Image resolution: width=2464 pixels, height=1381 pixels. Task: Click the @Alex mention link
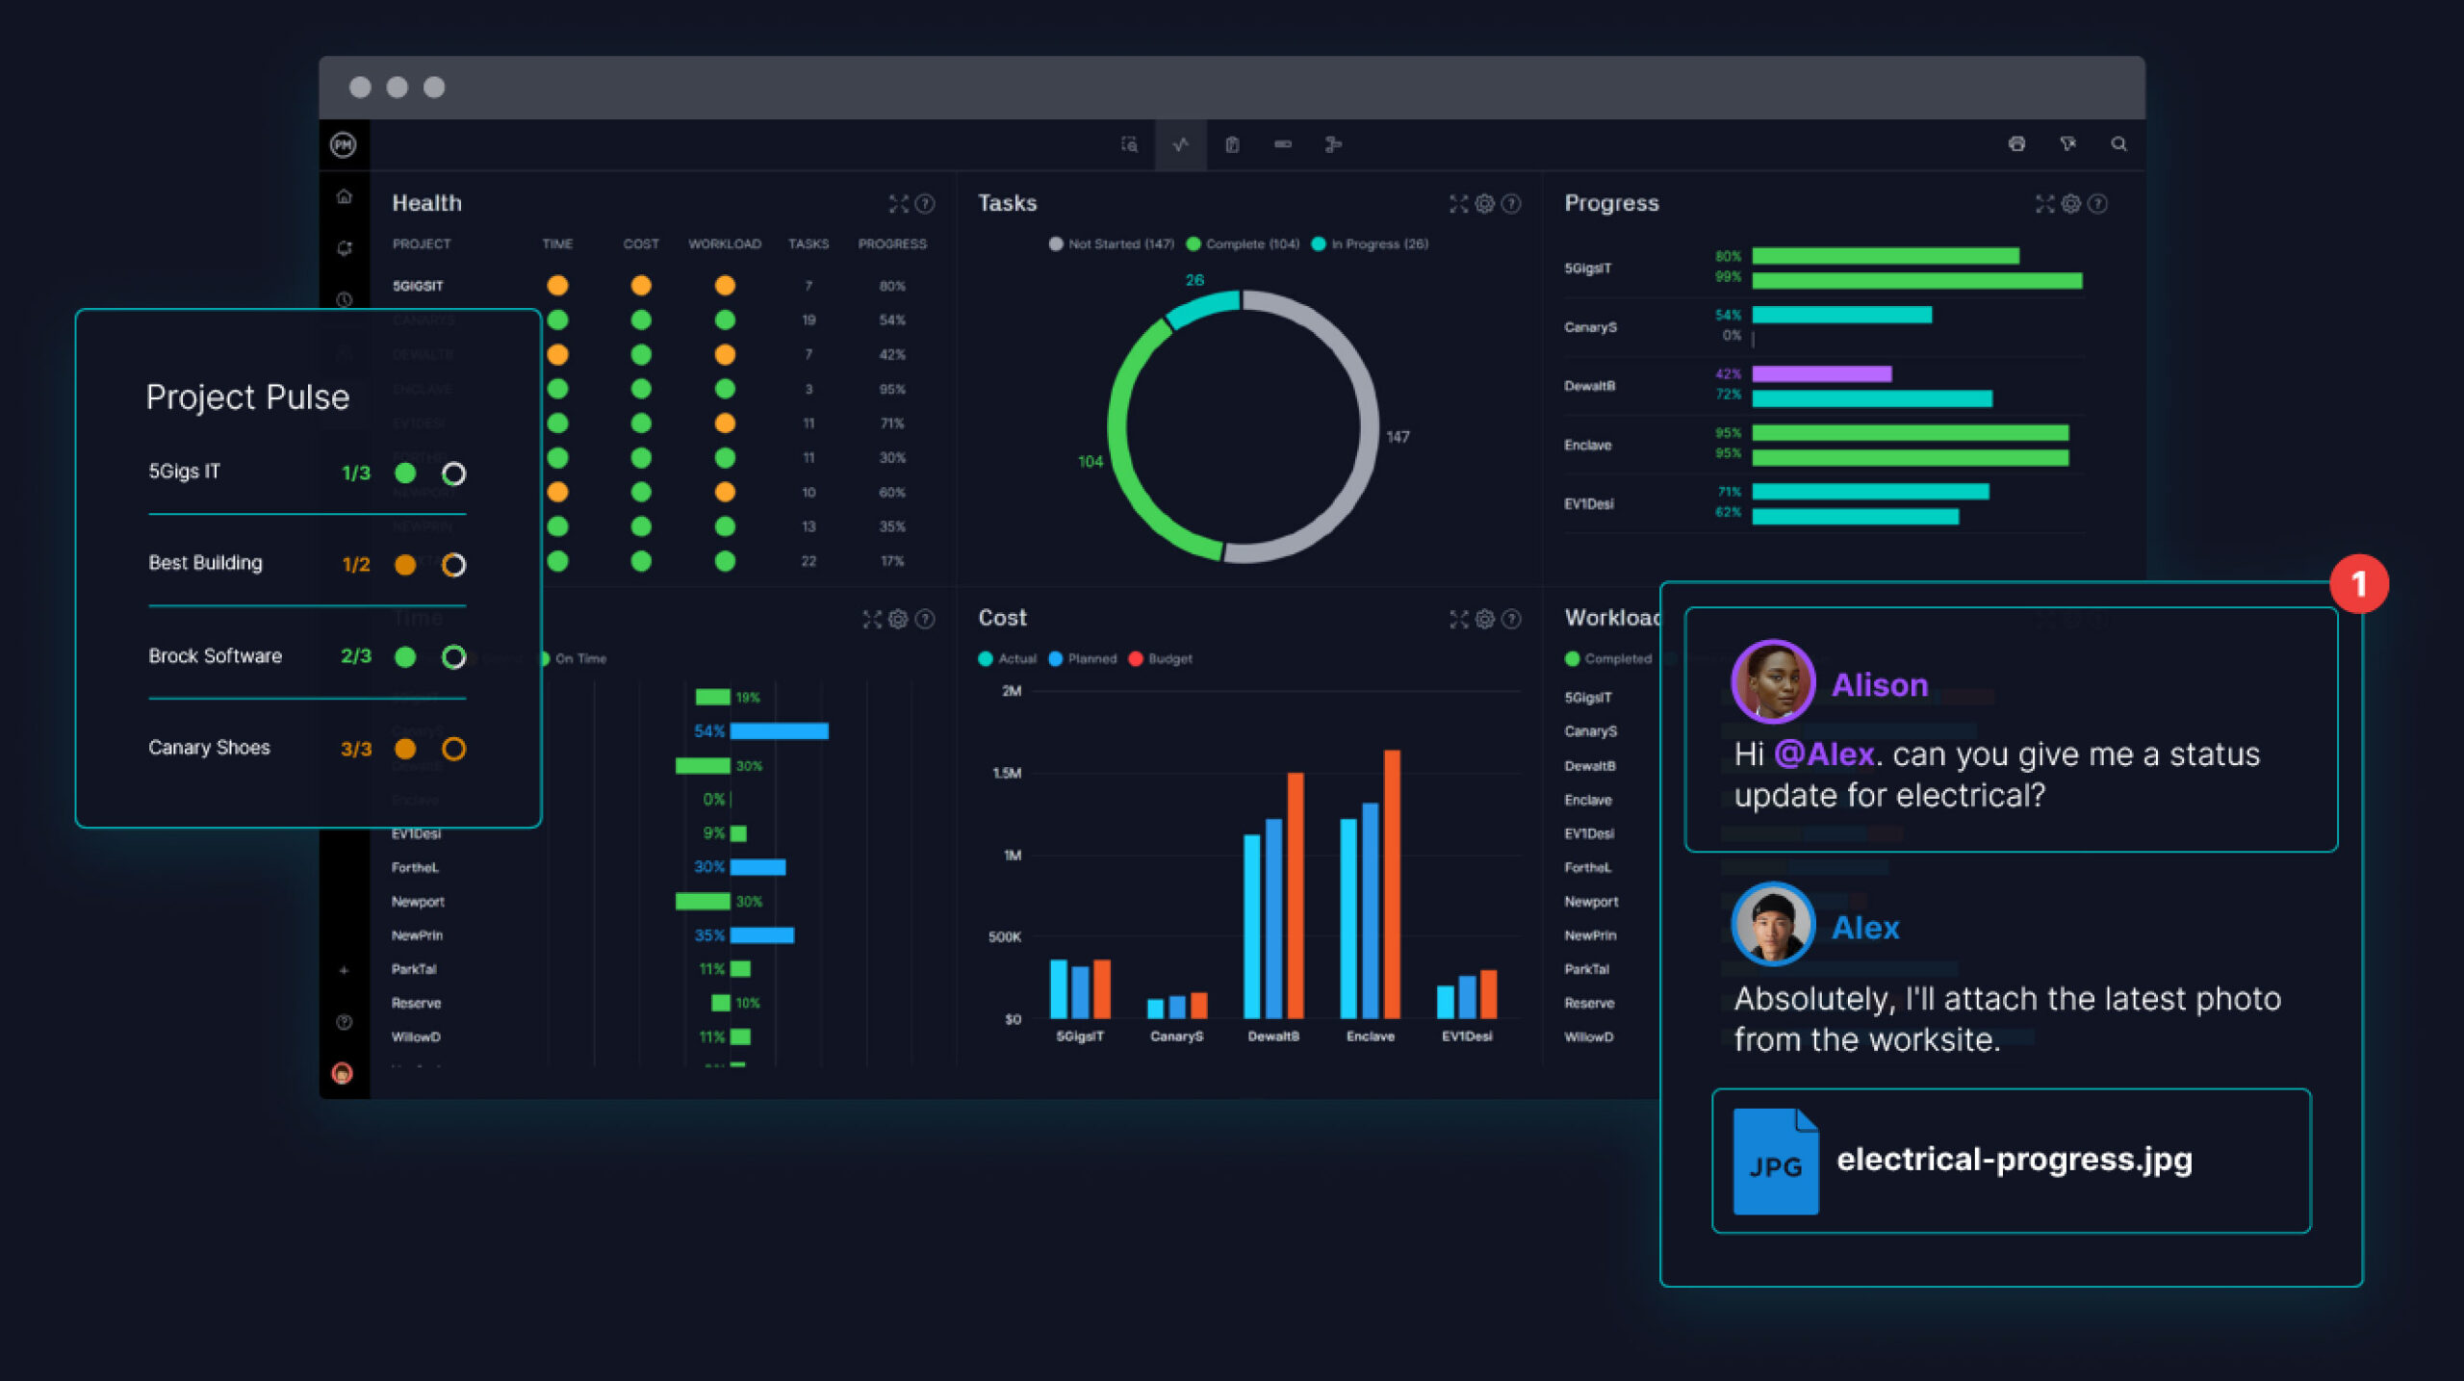point(1824,754)
